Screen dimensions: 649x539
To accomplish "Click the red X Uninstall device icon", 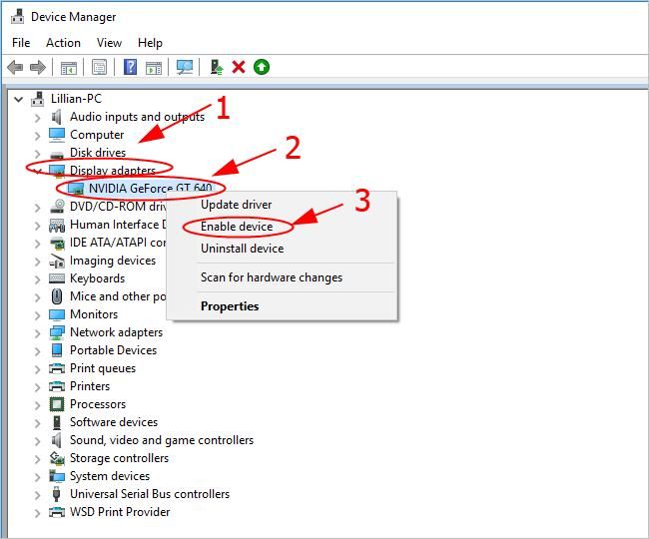I will tap(239, 67).
